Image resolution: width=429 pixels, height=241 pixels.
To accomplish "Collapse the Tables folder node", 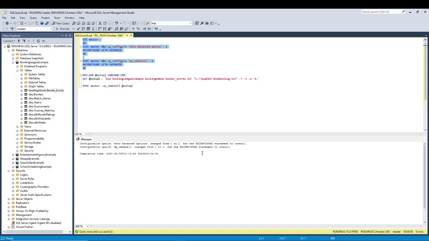I will click(x=17, y=70).
